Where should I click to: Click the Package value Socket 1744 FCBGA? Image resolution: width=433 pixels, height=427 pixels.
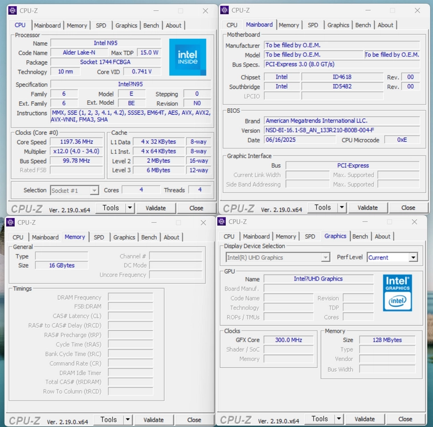pos(106,62)
